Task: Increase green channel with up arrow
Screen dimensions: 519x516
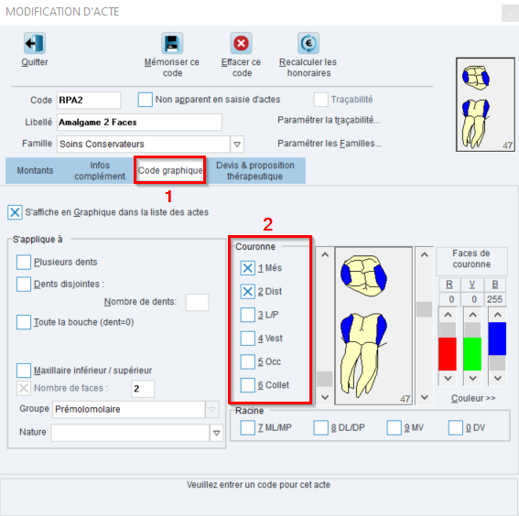Action: pyautogui.click(x=472, y=315)
